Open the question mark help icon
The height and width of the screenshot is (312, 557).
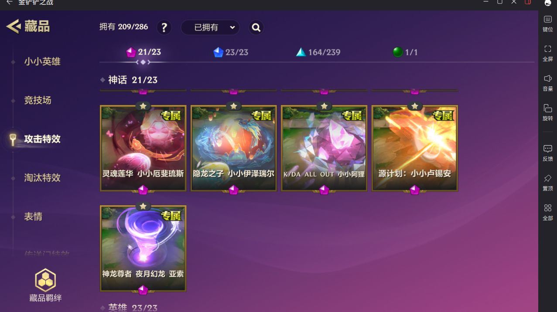(x=164, y=27)
